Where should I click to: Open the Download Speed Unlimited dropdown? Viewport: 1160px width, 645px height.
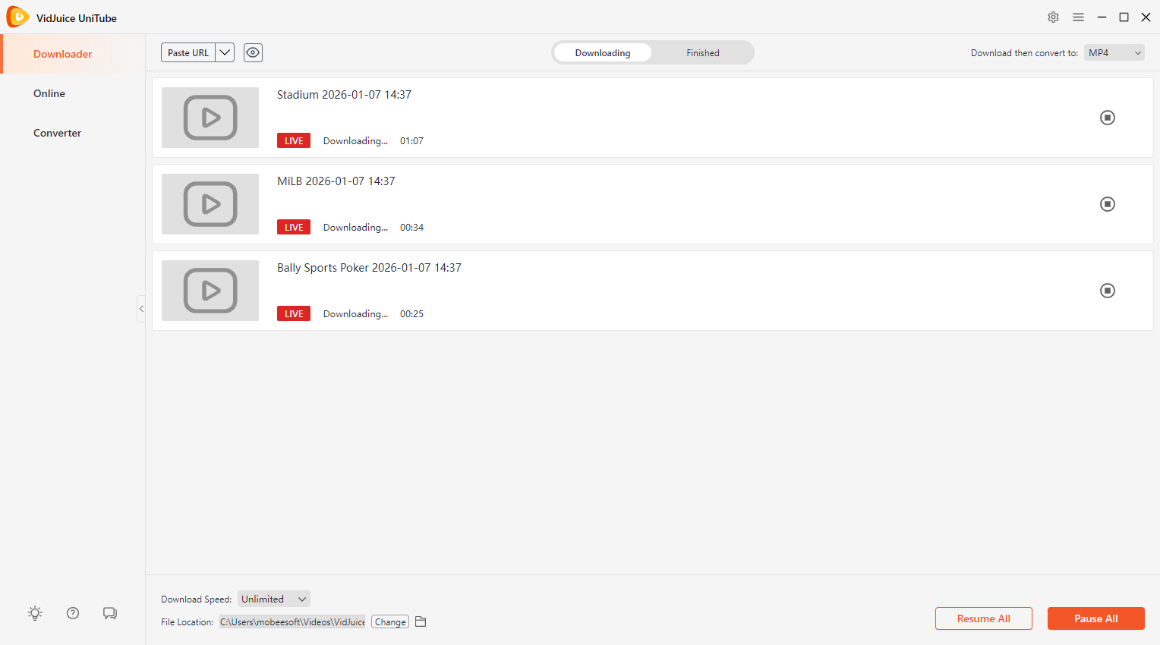pos(273,599)
